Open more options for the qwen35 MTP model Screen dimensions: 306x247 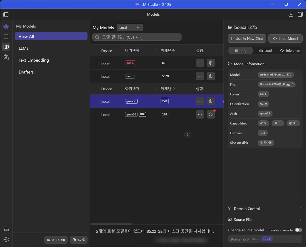[x=200, y=114]
